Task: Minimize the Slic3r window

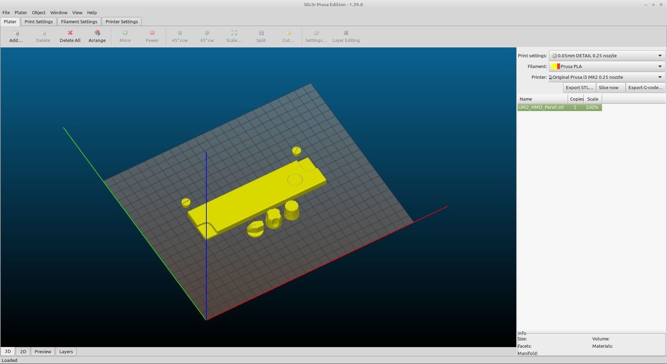Action: (x=645, y=5)
